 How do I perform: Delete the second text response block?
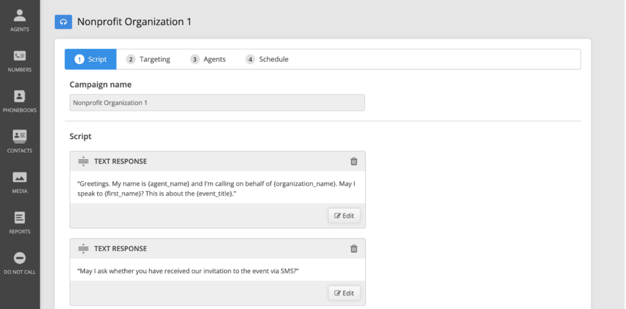354,249
